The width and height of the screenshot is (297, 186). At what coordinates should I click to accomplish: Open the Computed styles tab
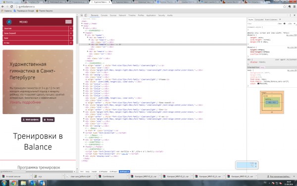[259, 19]
